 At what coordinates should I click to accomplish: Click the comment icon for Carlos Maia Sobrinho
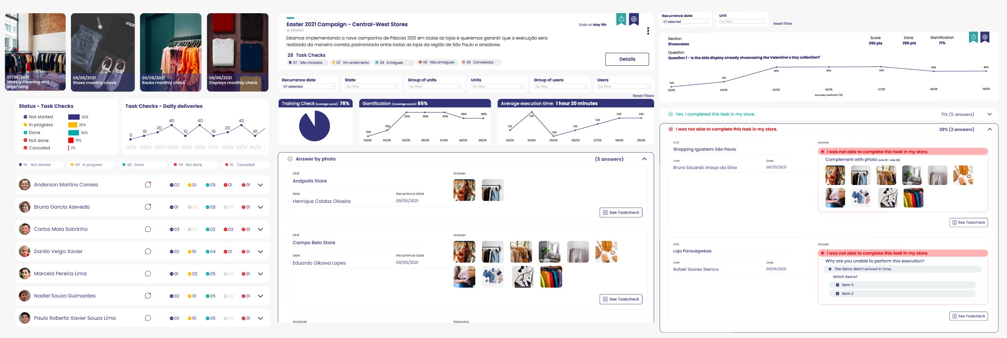point(148,229)
